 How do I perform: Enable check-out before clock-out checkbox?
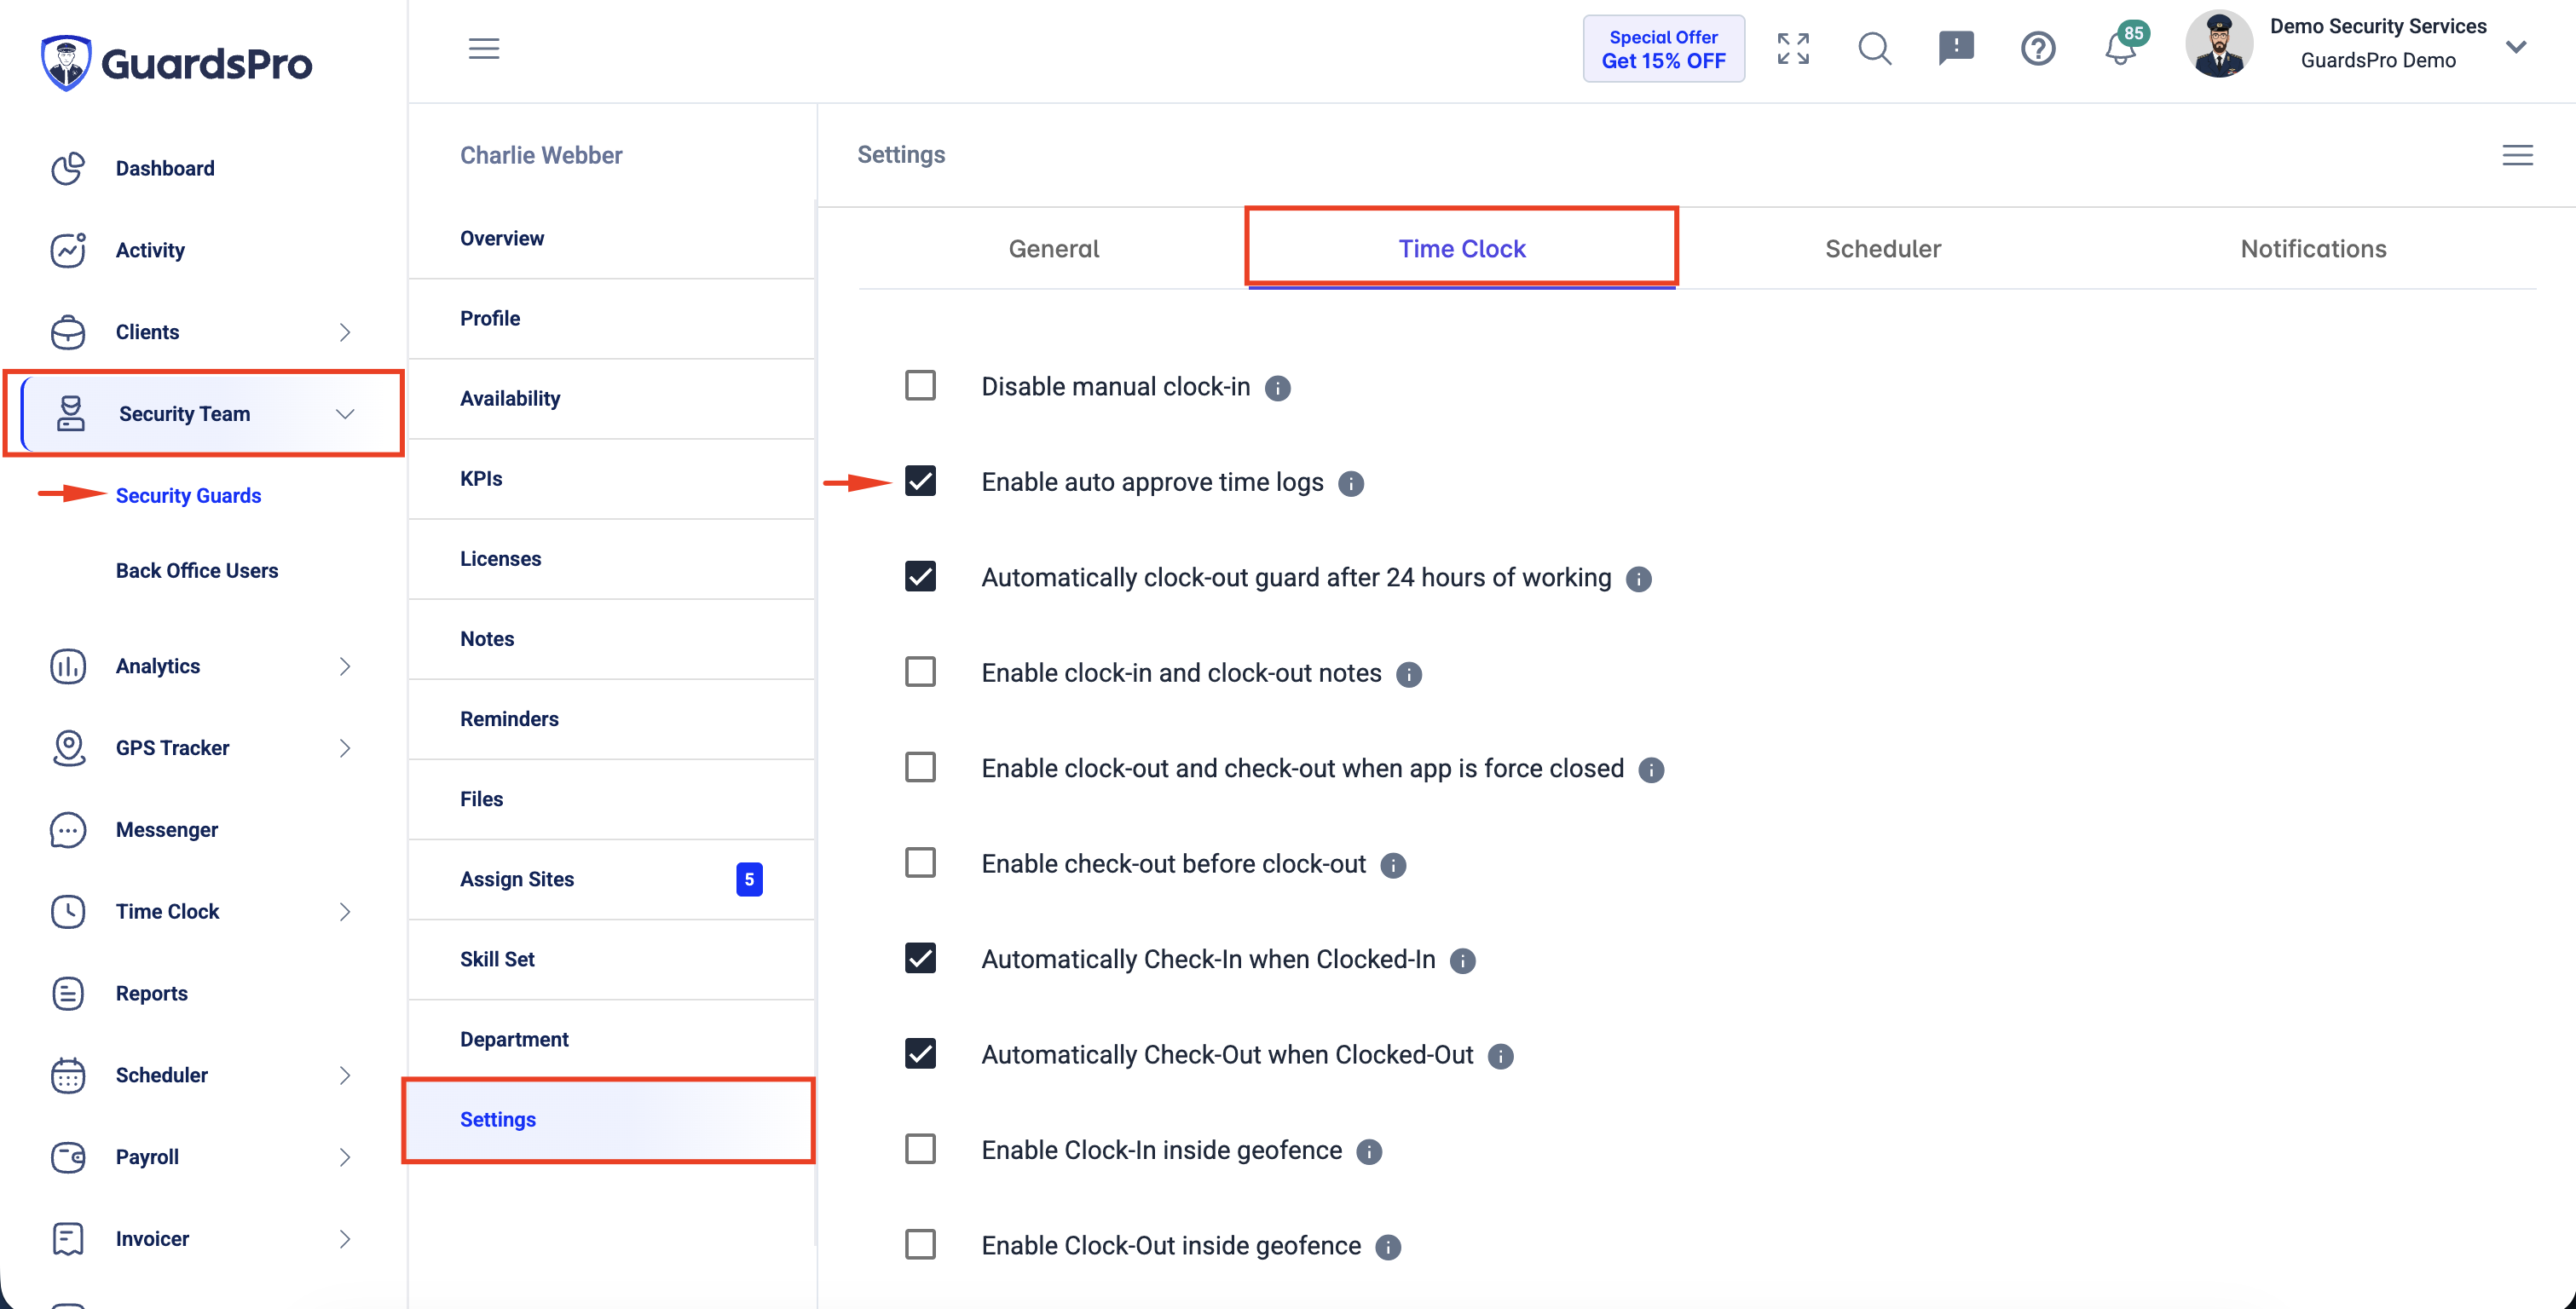click(x=920, y=862)
